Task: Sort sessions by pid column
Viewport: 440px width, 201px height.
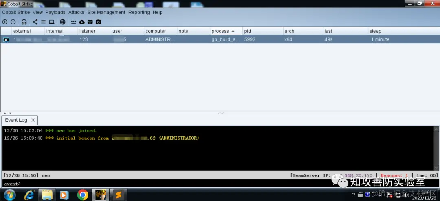Action: [263, 31]
